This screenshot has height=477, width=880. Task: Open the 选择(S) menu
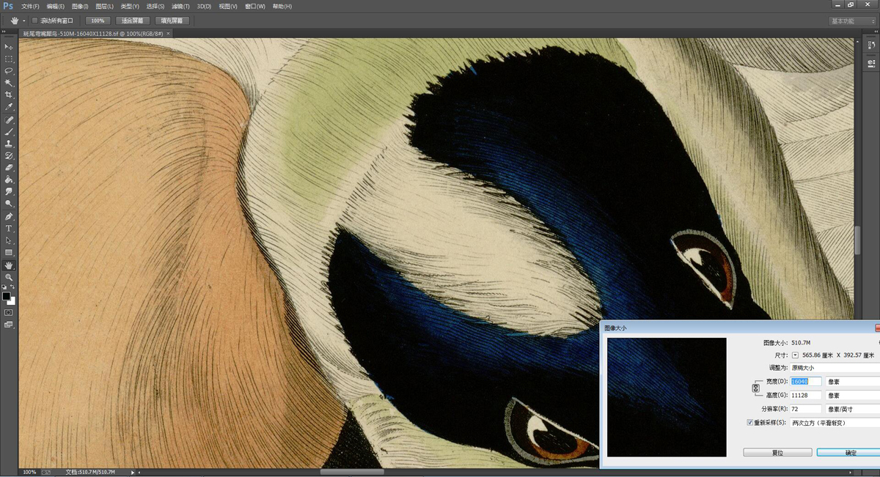(x=155, y=6)
